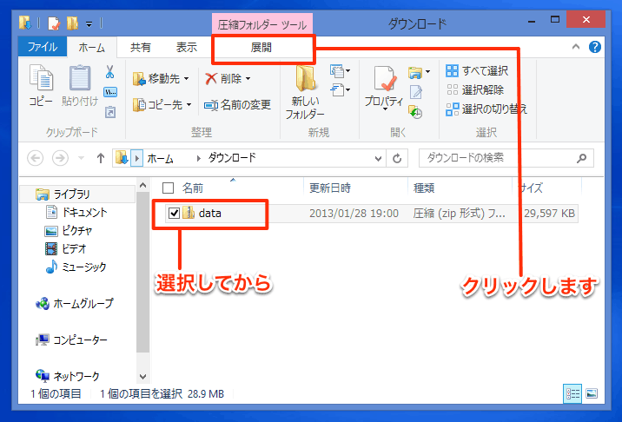622x422 pixels.
Task: Open the Move to (移動先) dropdown
Action: coord(161,78)
